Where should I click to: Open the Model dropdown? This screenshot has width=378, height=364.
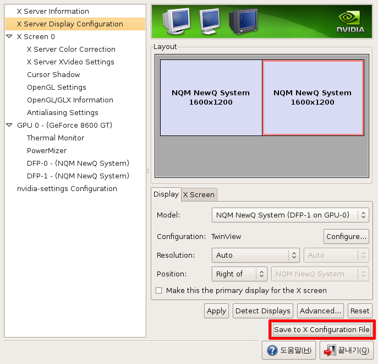[291, 215]
